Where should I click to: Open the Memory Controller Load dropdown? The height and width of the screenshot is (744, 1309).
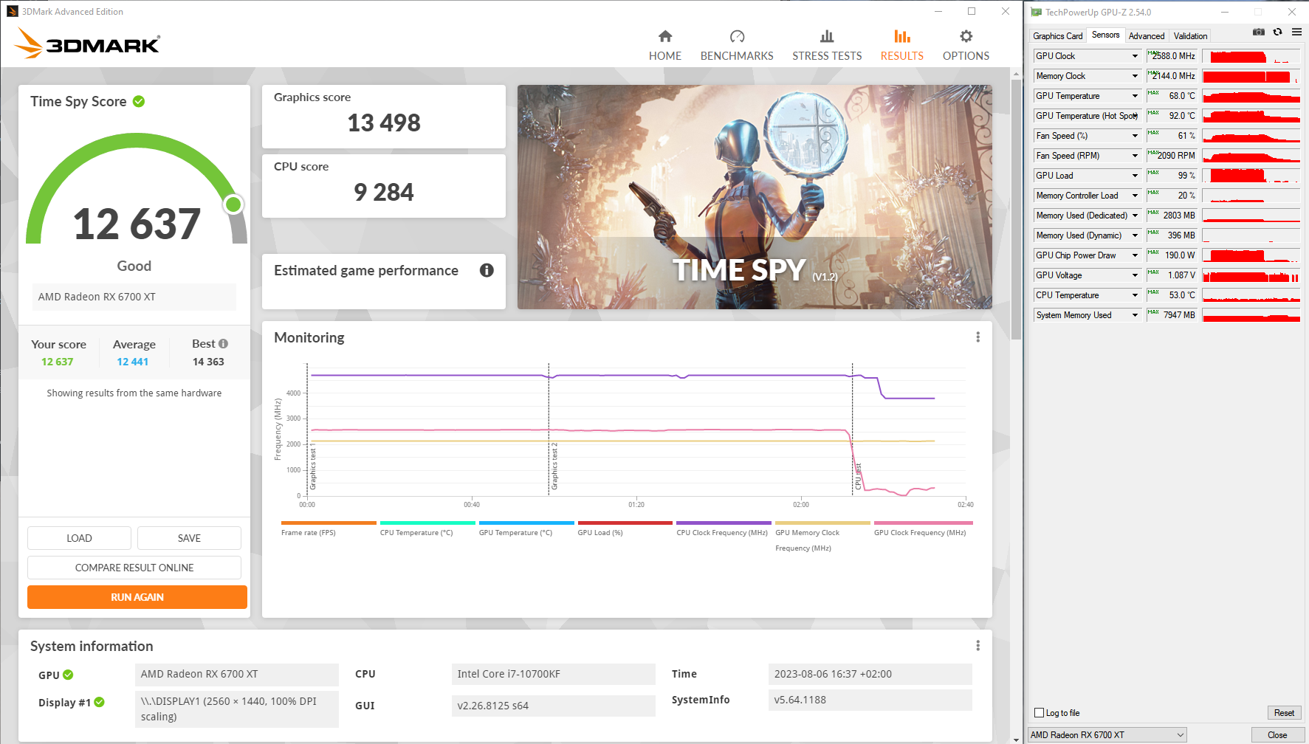click(x=1135, y=196)
